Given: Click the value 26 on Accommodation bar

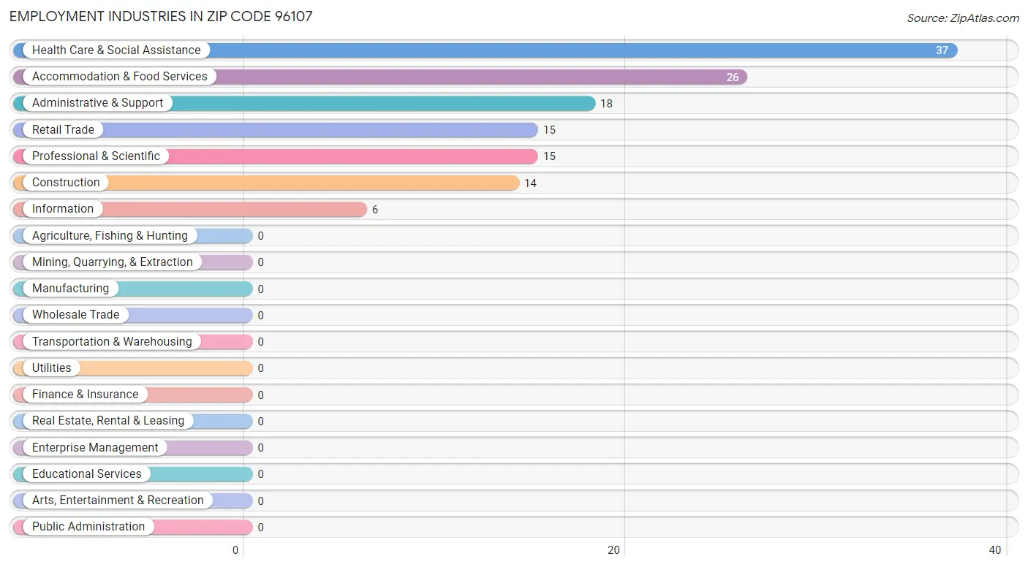Looking at the screenshot, I should (732, 77).
